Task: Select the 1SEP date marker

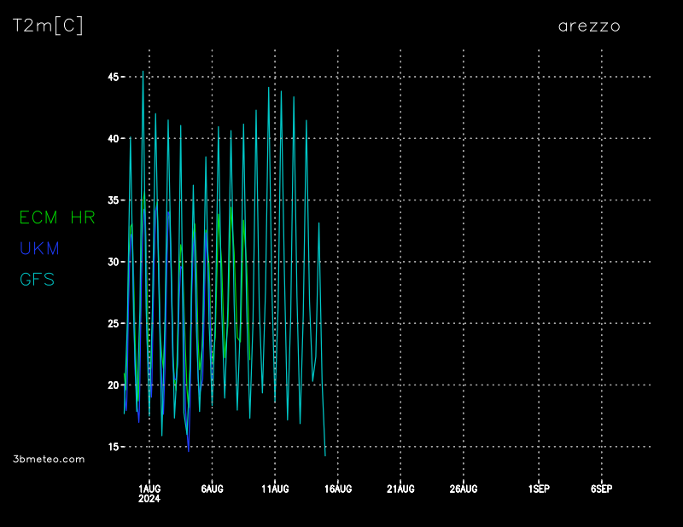Action: [539, 489]
